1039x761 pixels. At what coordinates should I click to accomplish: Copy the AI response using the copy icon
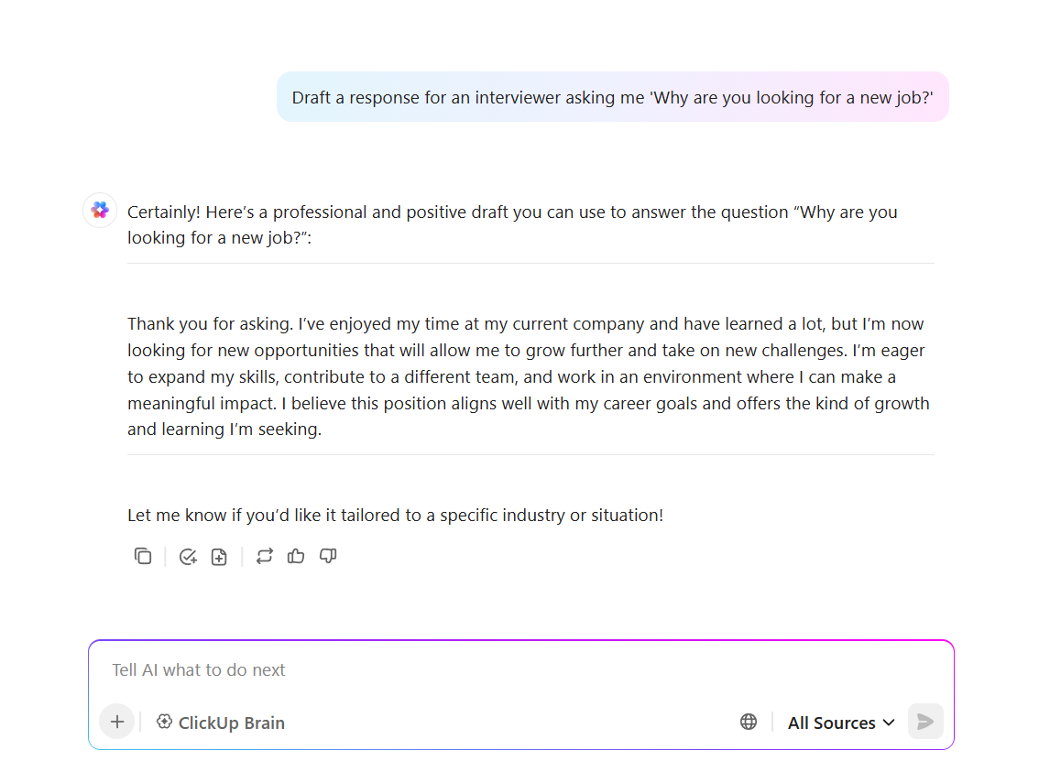[142, 557]
